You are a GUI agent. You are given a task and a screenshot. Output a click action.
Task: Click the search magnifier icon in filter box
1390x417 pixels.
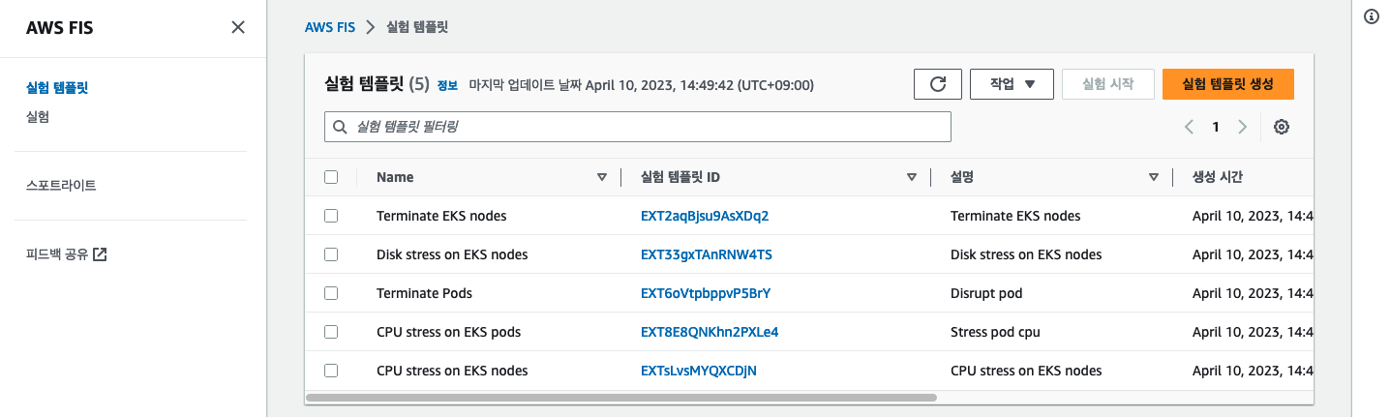tap(340, 127)
